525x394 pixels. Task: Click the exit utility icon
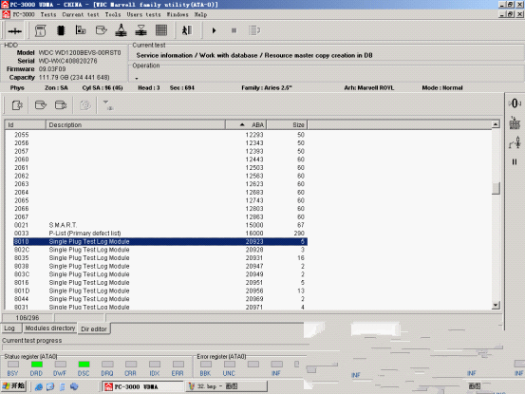pos(187,30)
